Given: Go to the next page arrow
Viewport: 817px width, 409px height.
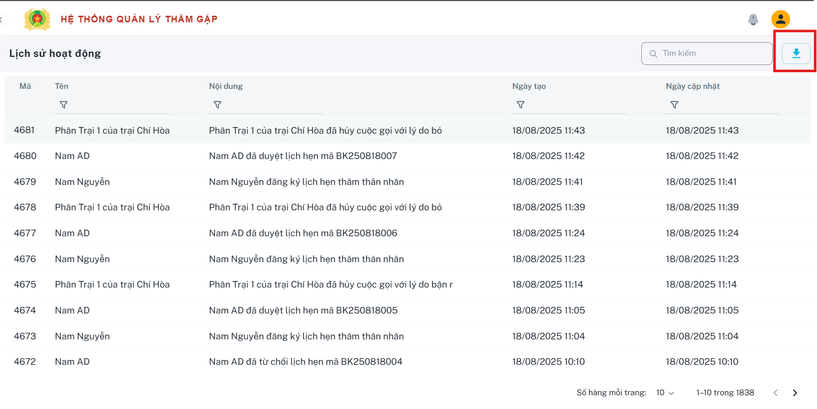Looking at the screenshot, I should click(x=795, y=393).
